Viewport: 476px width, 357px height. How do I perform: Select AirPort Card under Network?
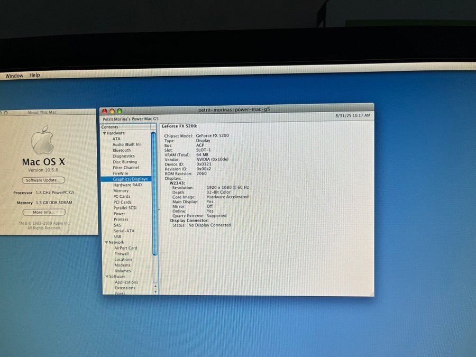tap(126, 248)
